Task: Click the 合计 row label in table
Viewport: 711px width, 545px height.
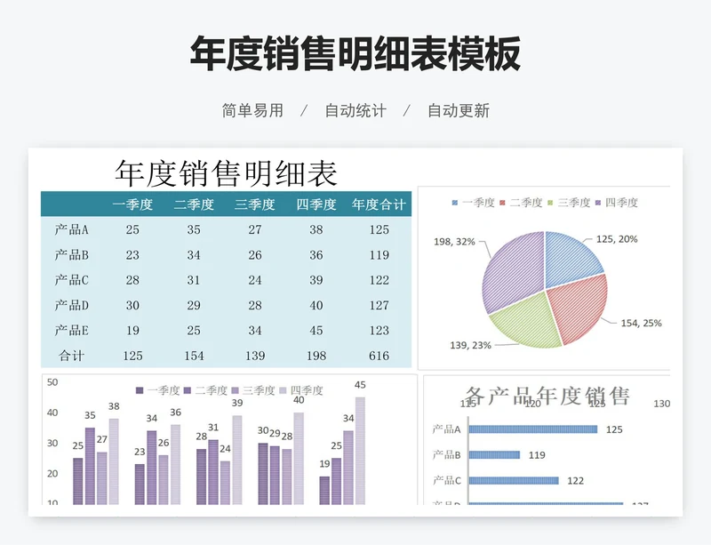Action: point(72,356)
